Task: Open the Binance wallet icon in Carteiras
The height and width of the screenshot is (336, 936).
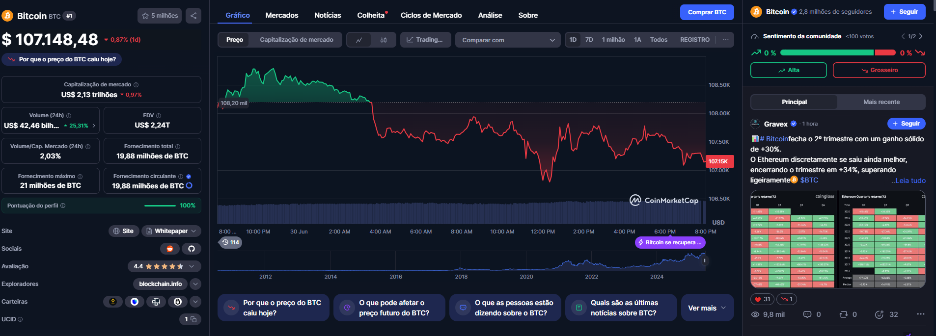Action: click(x=113, y=302)
